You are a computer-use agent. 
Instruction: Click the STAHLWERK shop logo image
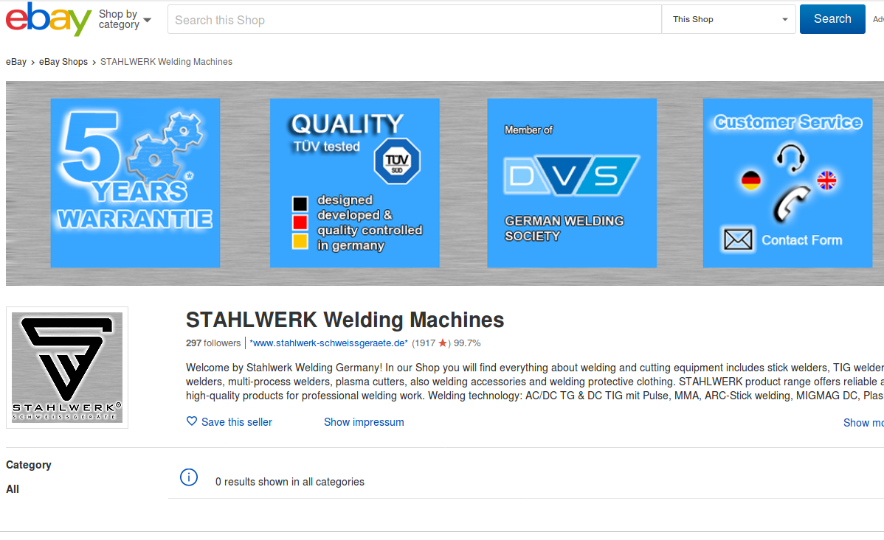click(67, 368)
